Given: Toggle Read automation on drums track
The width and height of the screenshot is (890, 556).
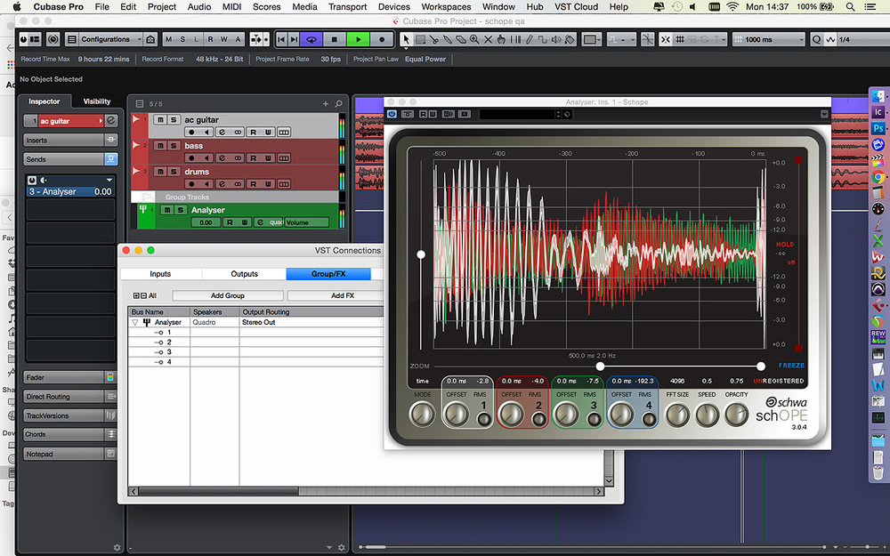Looking at the screenshot, I should click(x=253, y=184).
